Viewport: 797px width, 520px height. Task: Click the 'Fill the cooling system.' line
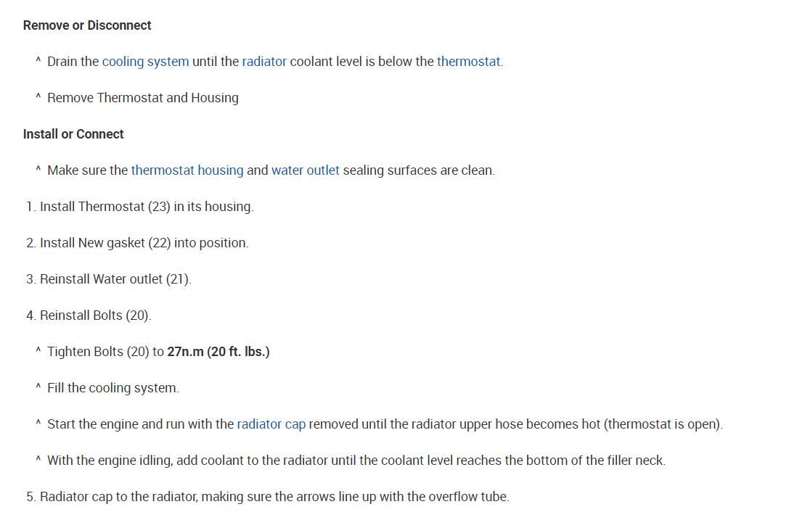113,388
